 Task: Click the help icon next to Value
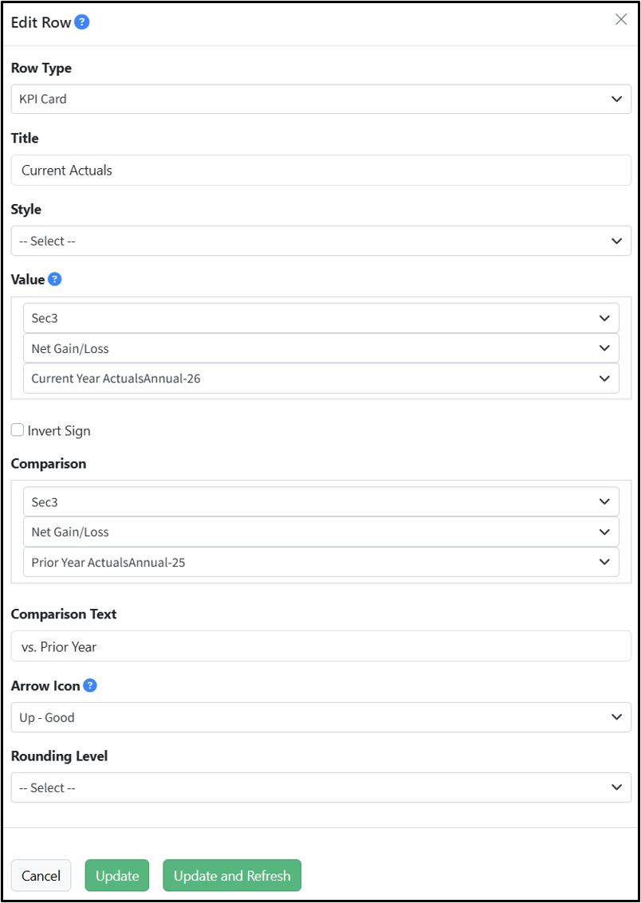pos(55,279)
